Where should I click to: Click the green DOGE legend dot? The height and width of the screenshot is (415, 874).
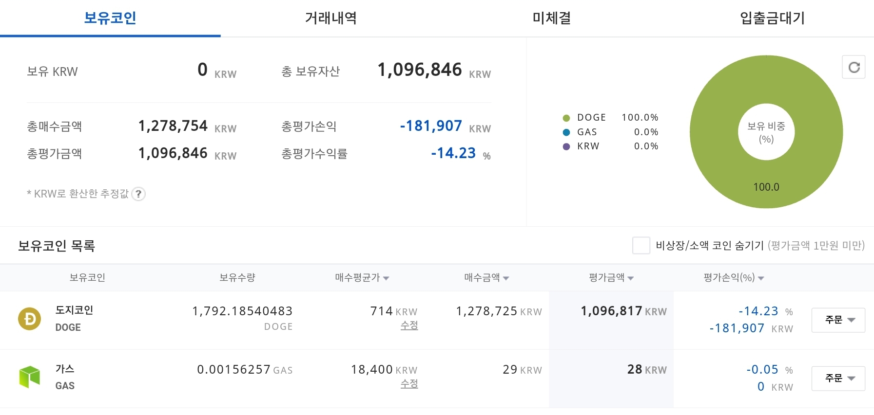coord(566,118)
